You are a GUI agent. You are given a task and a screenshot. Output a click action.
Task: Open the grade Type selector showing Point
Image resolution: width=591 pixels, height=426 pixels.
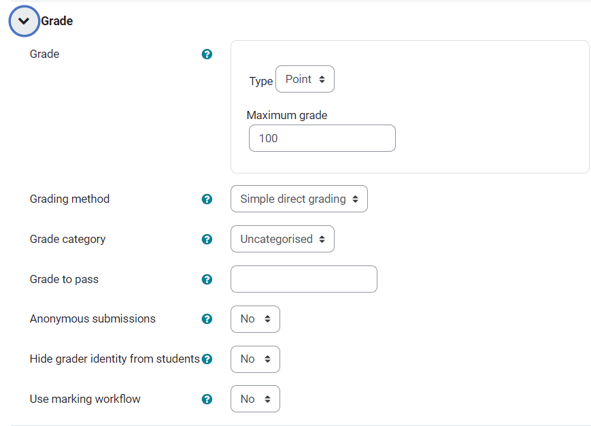[x=305, y=79]
